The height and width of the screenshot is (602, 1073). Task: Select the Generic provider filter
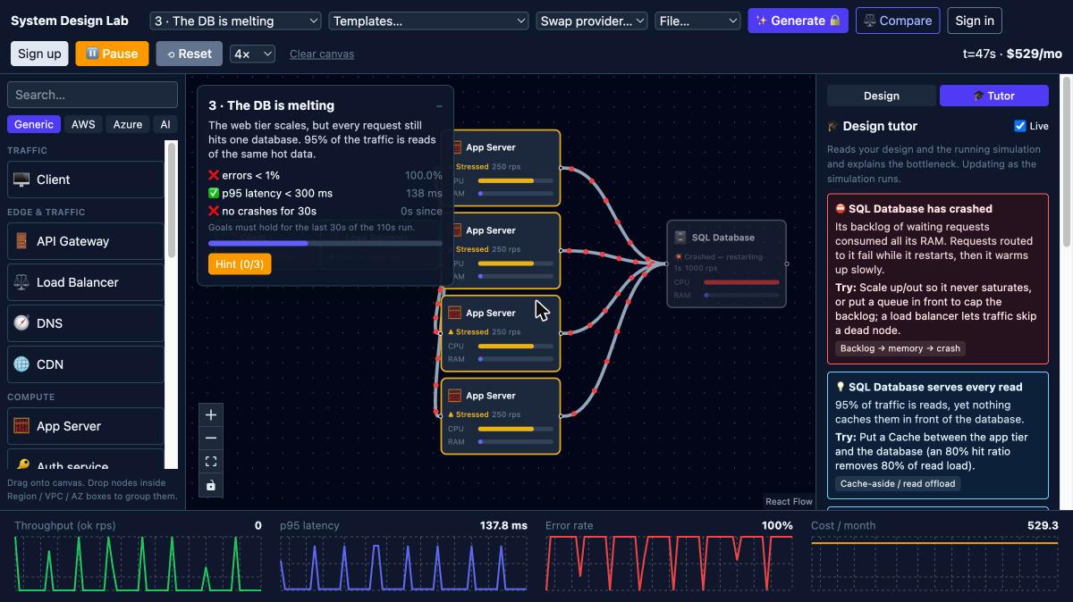pos(34,125)
